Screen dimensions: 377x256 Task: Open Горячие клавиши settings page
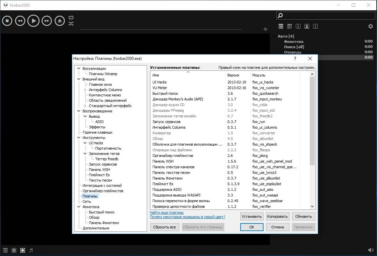97,132
